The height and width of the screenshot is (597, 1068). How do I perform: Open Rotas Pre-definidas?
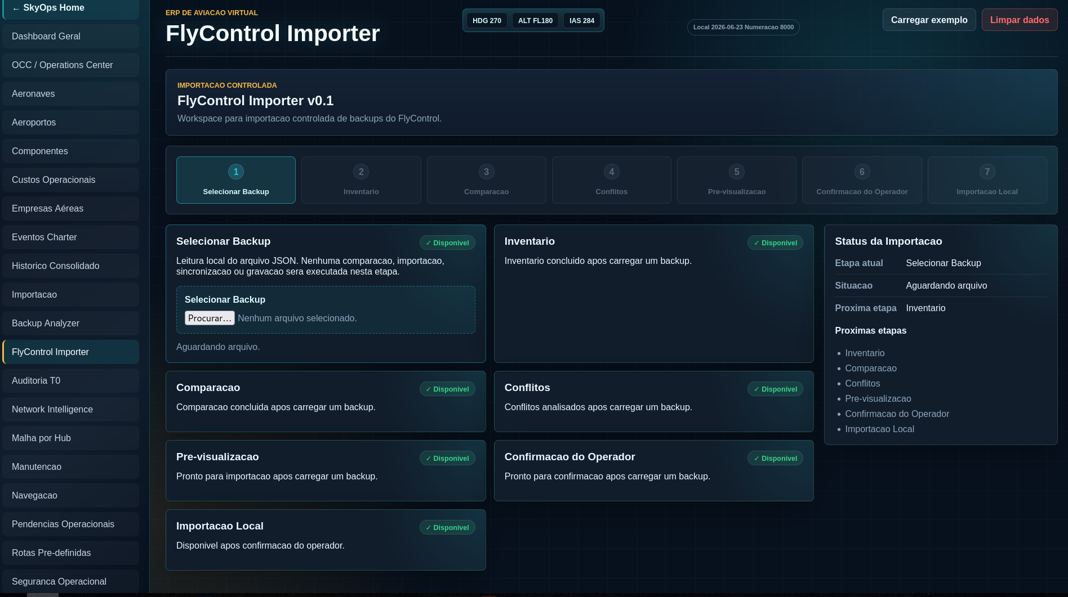(x=71, y=553)
